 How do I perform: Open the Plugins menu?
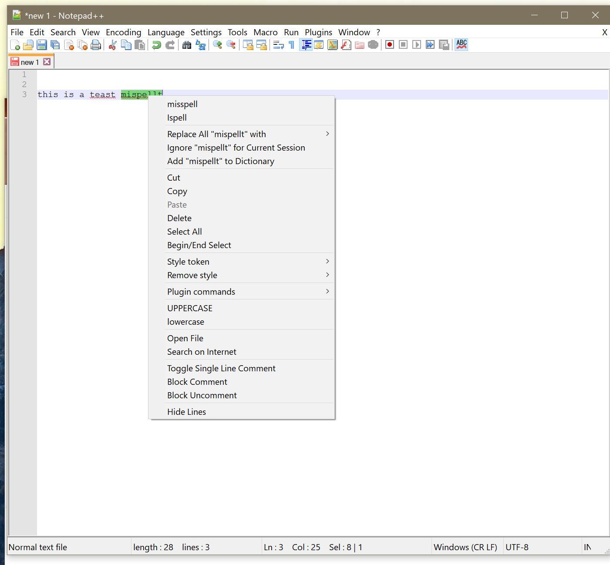tap(318, 32)
